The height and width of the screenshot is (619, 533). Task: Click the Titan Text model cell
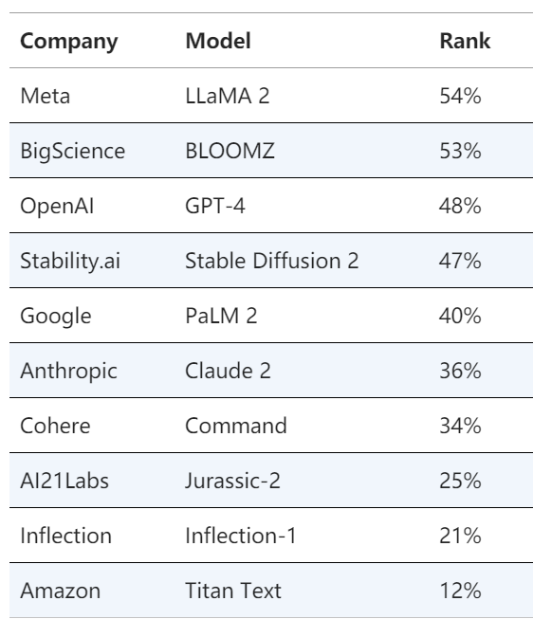(233, 591)
